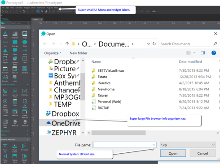The width and height of the screenshot is (220, 164).
Task: Expand the Navigation widgets section
Action: pyautogui.click(x=28, y=131)
